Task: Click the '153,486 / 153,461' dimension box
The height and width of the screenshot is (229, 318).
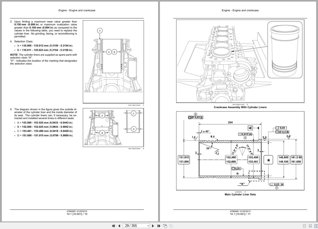Action: coord(253,160)
